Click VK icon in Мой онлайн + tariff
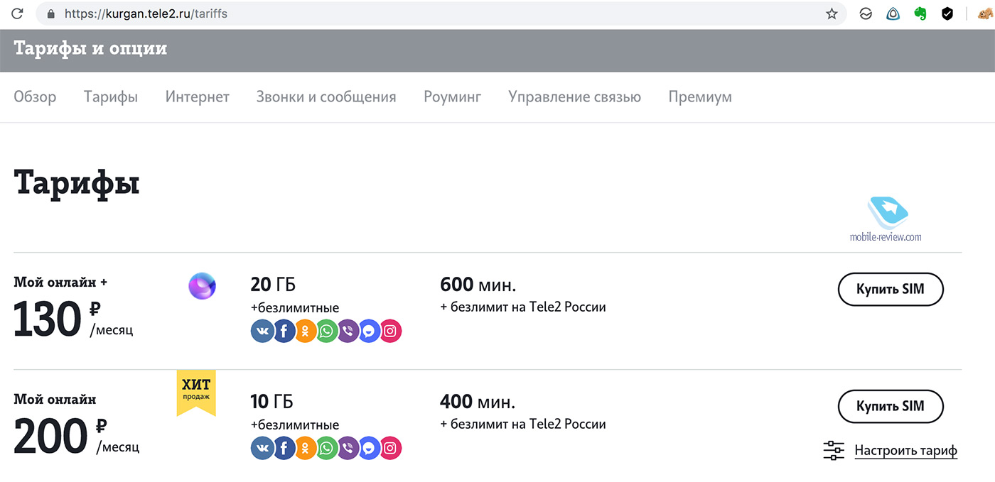The image size is (995, 482). click(262, 331)
